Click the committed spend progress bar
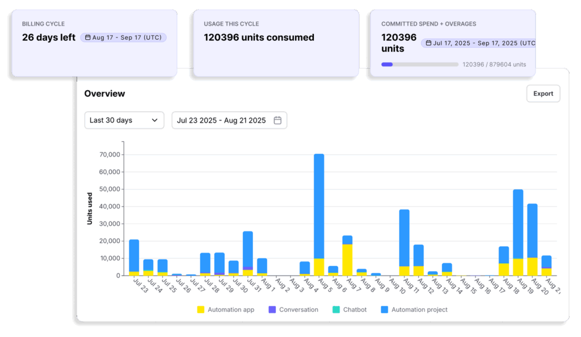 pos(420,64)
